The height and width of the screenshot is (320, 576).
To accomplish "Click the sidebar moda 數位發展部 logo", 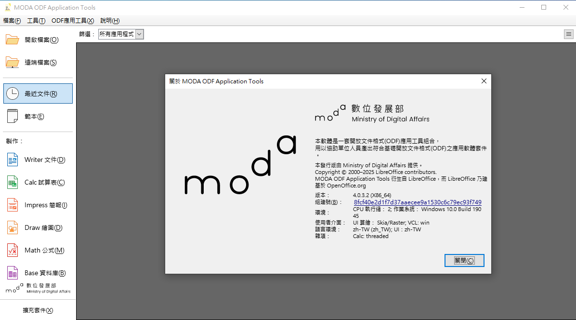I will pos(38,288).
